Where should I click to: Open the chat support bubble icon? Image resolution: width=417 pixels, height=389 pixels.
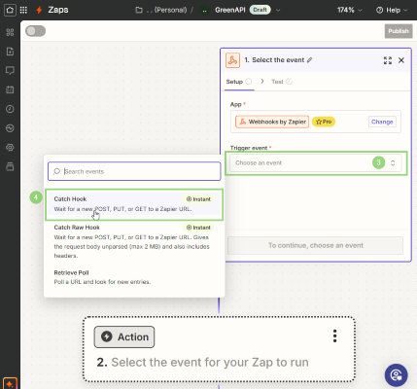(x=396, y=375)
